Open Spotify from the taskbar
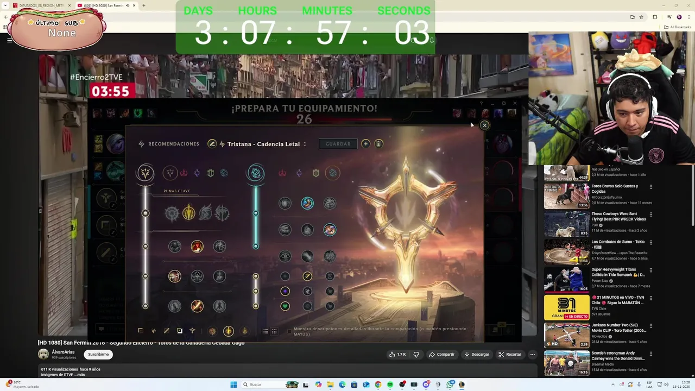The width and height of the screenshot is (695, 391). [x=390, y=384]
